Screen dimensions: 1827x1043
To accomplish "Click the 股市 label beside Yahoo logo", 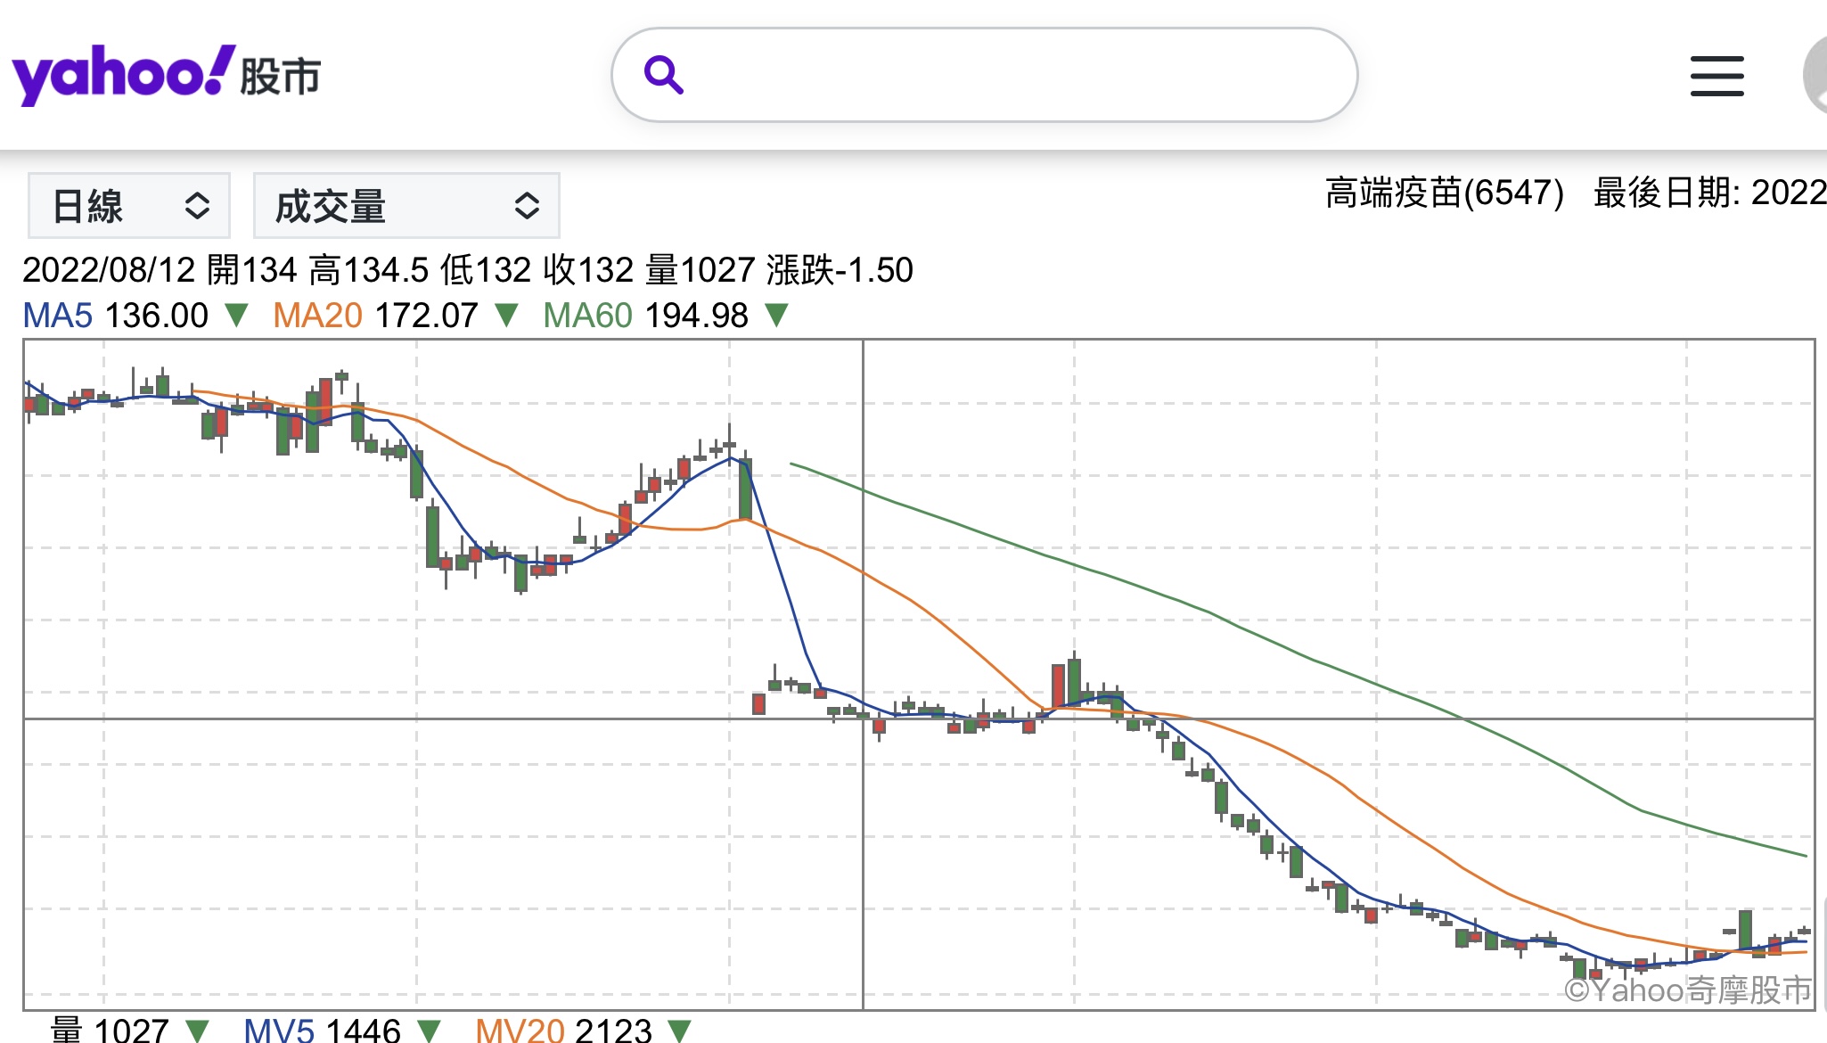I will [x=280, y=77].
